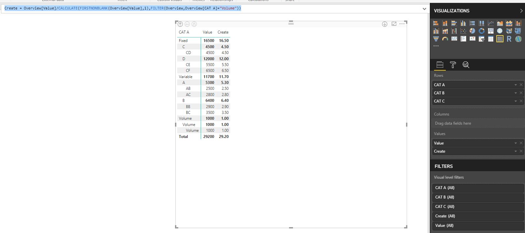This screenshot has width=525, height=233.
Task: Drill up in the matrix visual
Action: [x=180, y=24]
